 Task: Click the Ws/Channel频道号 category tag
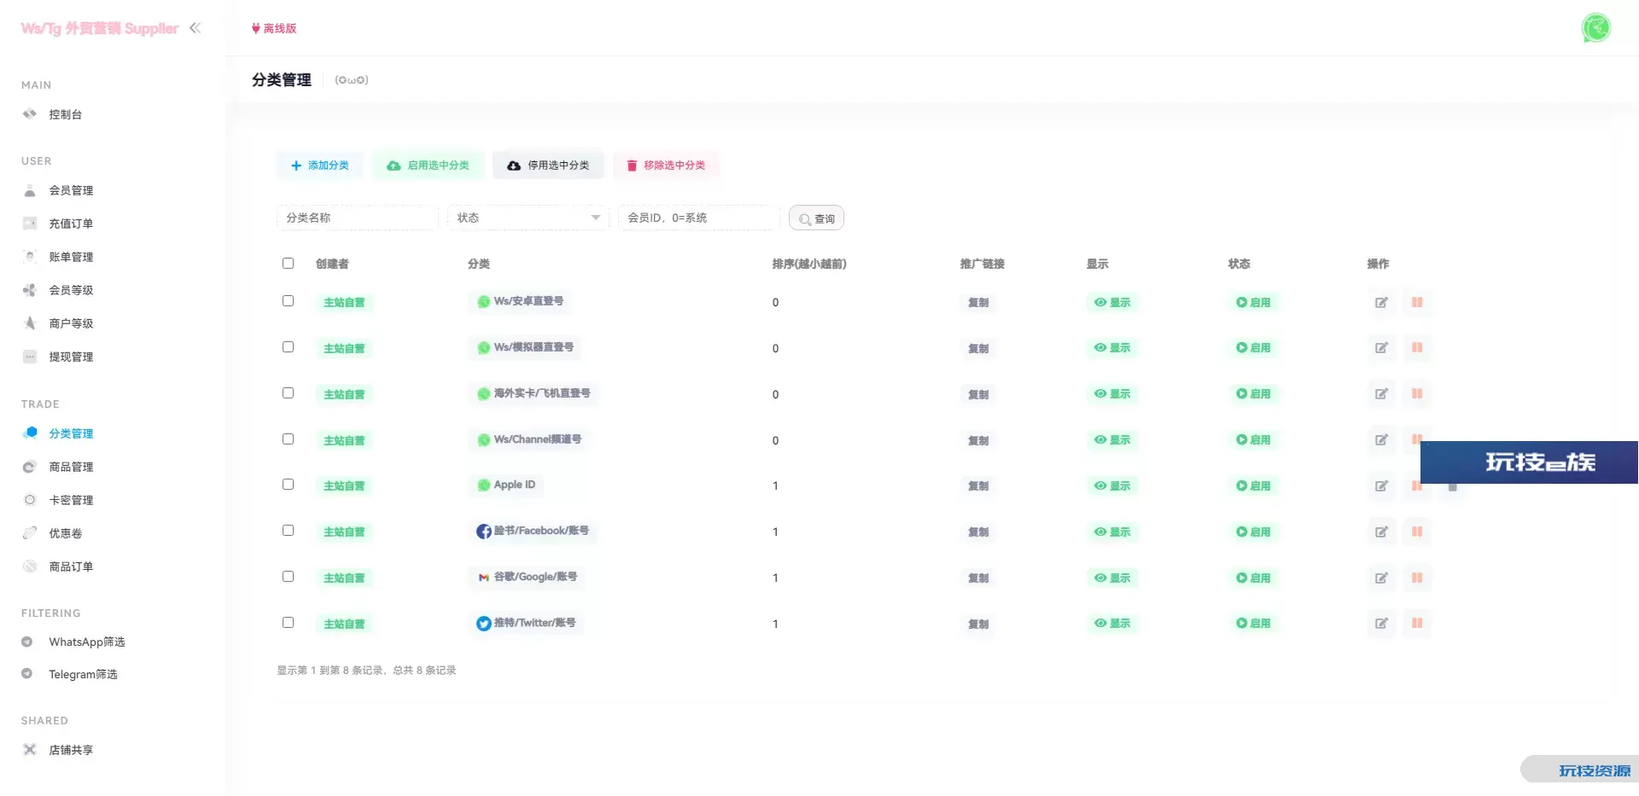[x=530, y=439]
